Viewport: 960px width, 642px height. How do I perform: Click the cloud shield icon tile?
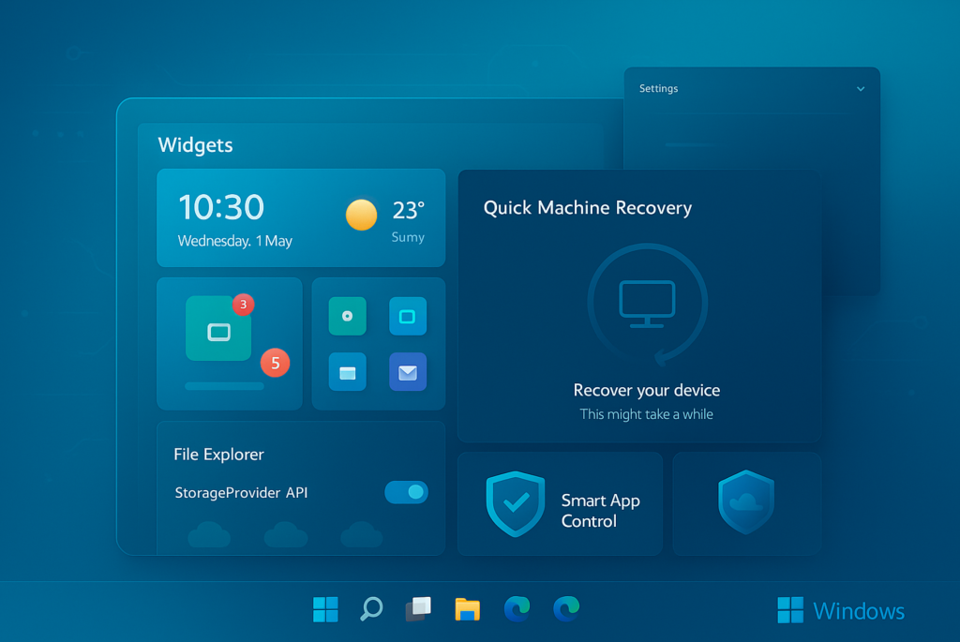click(746, 502)
